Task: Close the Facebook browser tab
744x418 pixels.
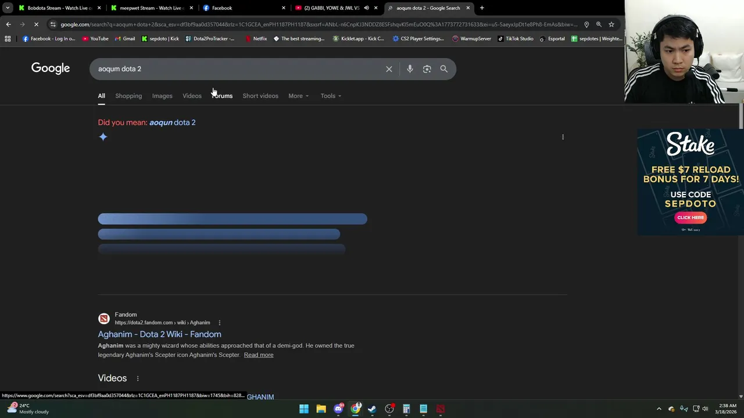Action: pyautogui.click(x=284, y=8)
